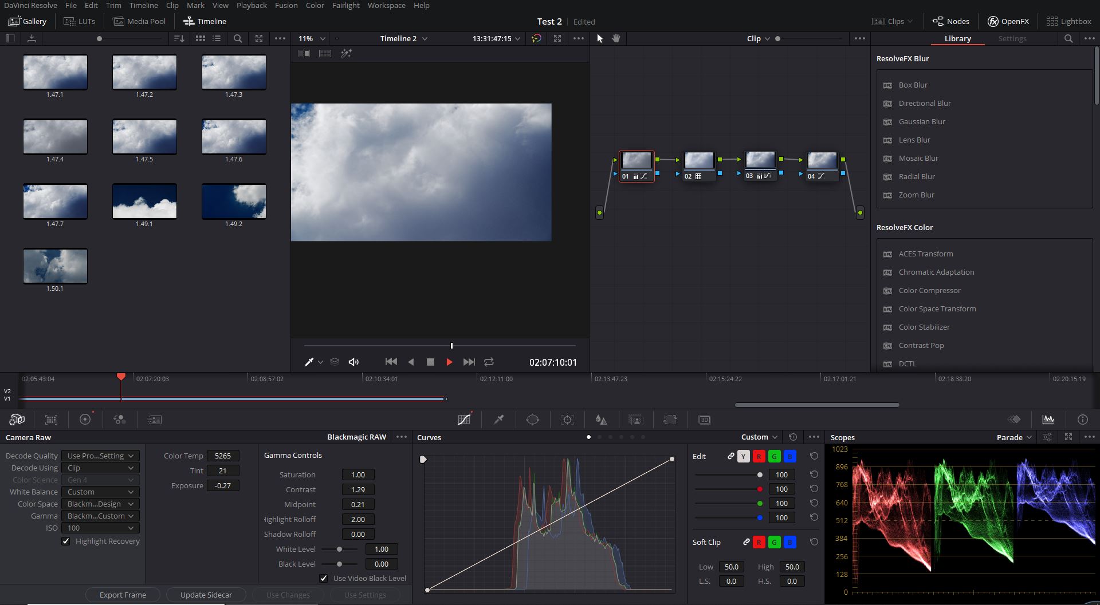Screen dimensions: 1100x605
Task: Open the White Balance dropdown
Action: (x=100, y=492)
